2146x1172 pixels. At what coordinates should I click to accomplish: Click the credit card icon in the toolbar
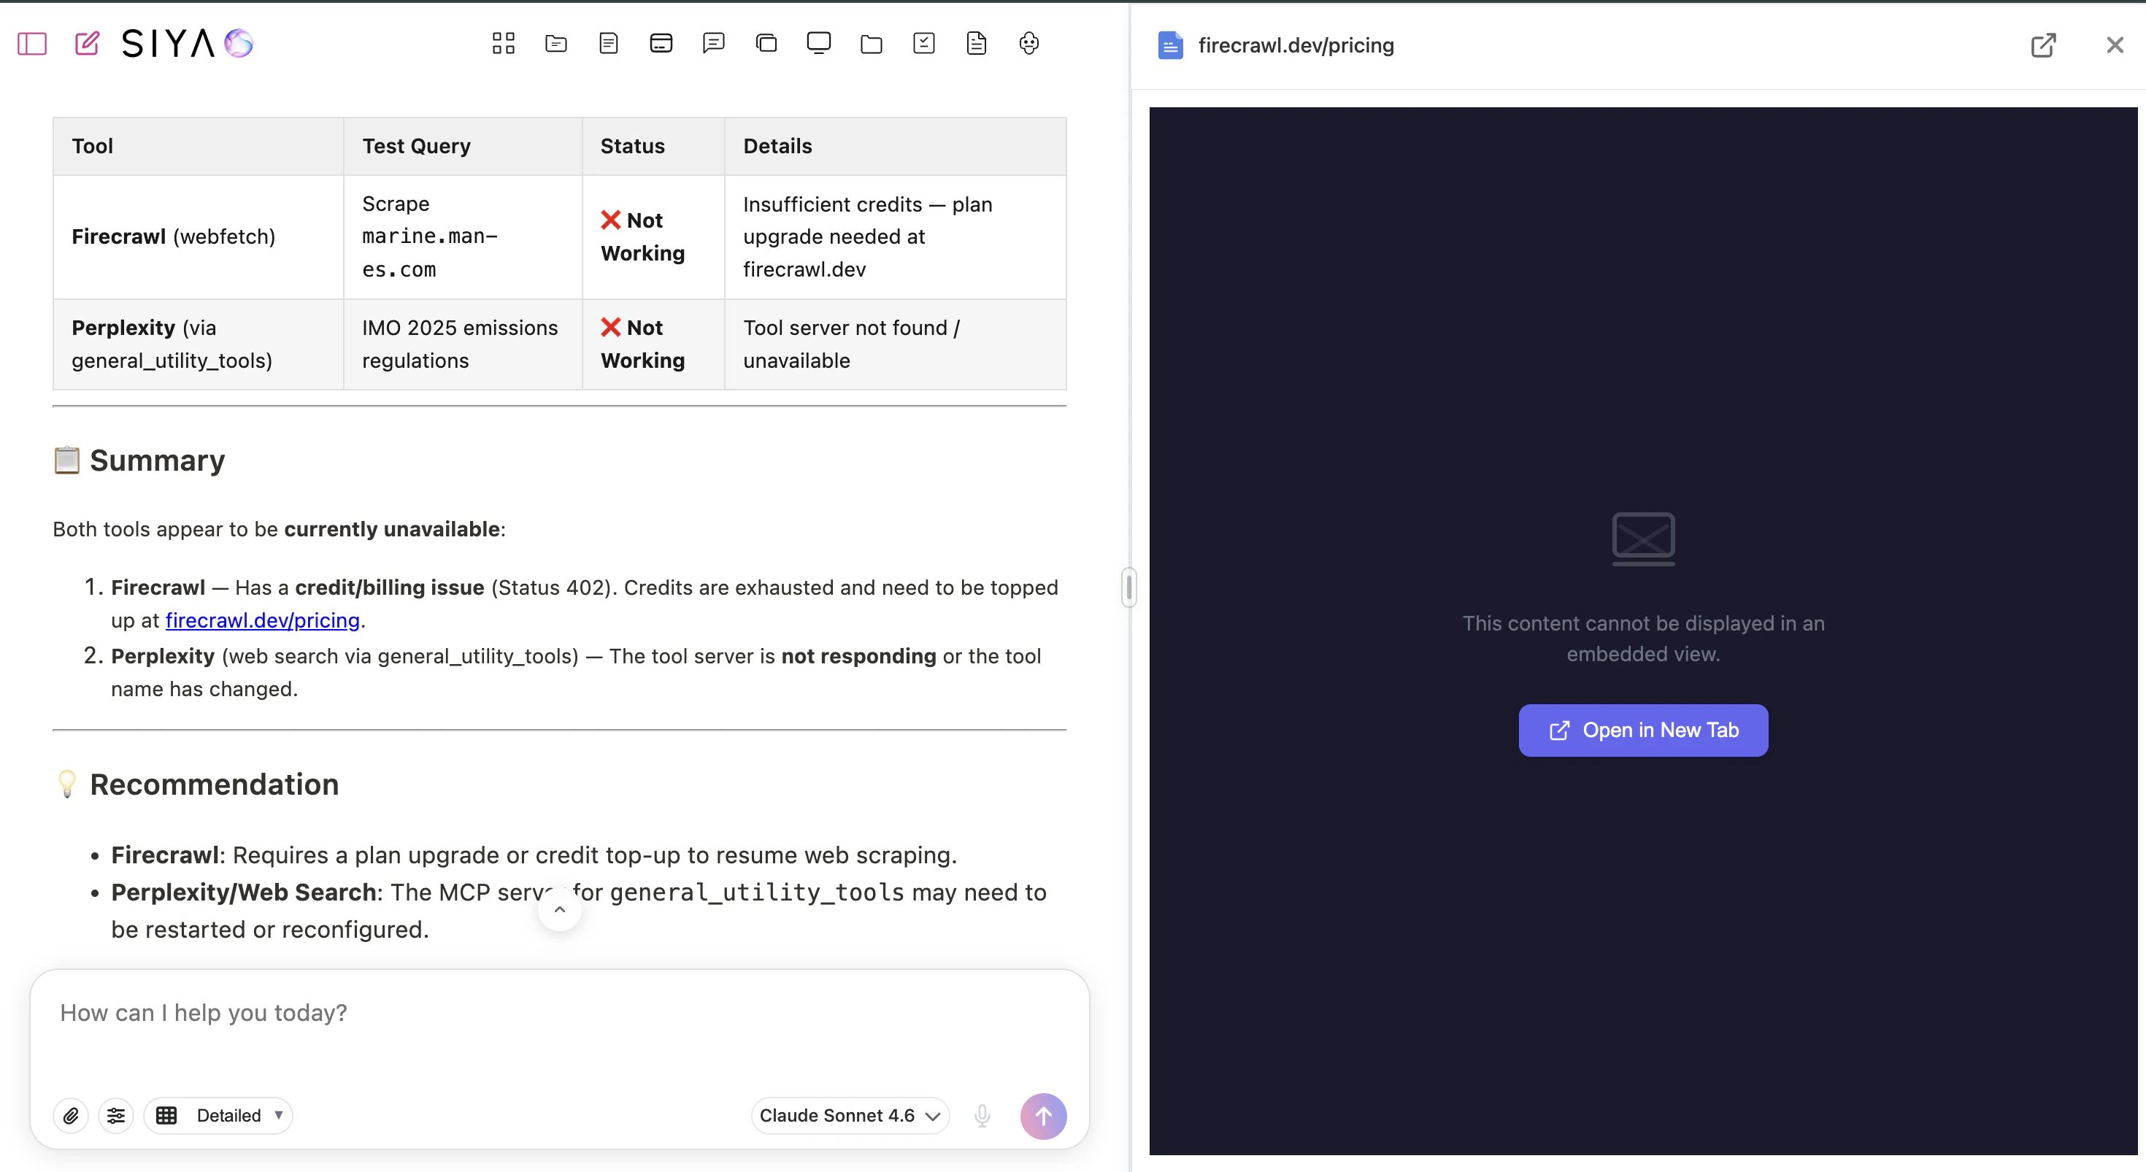point(661,43)
